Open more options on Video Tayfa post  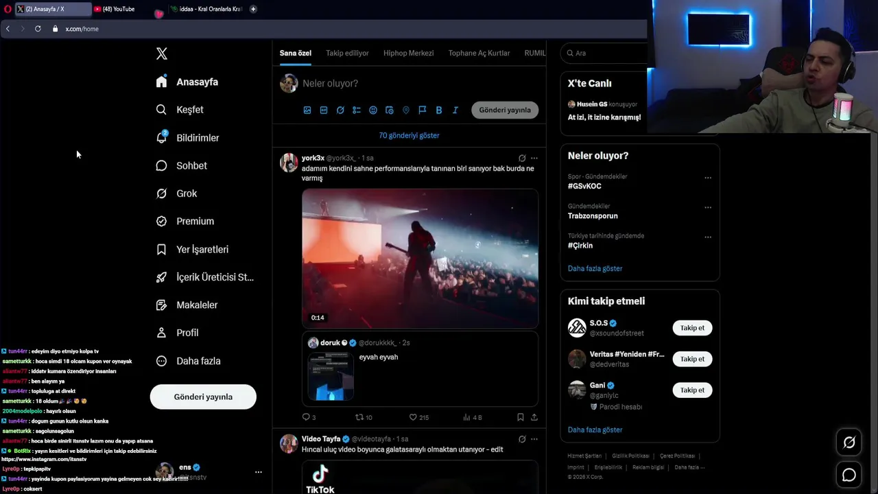(x=534, y=439)
